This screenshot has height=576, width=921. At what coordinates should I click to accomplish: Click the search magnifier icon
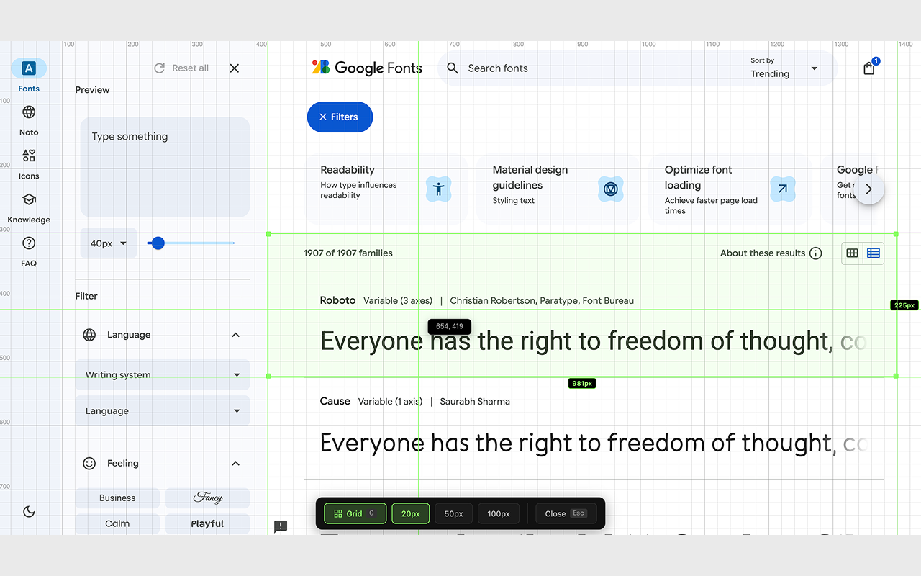[x=453, y=68]
